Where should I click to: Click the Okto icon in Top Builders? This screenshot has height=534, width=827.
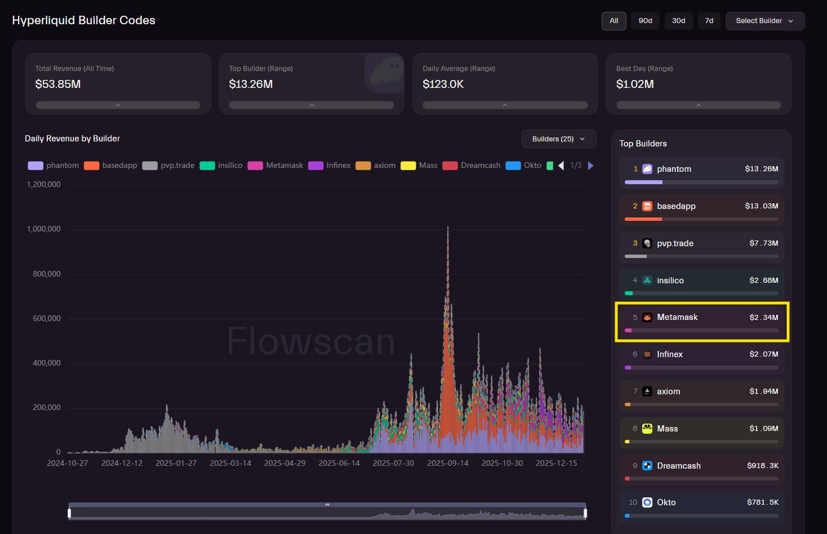[x=647, y=502]
